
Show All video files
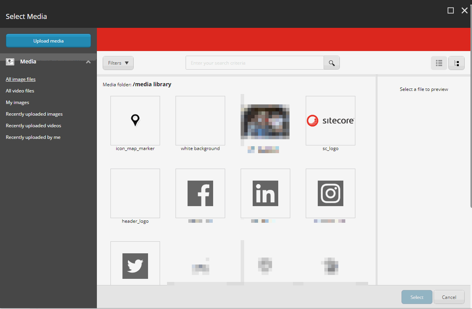(x=20, y=91)
